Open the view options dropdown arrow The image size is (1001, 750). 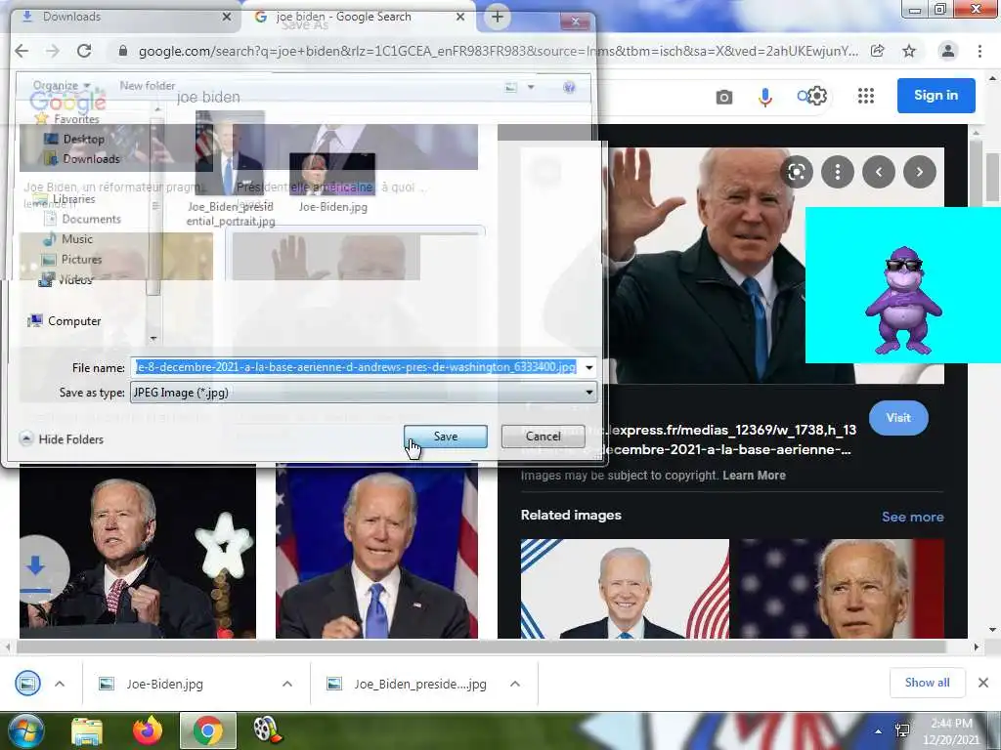531,87
